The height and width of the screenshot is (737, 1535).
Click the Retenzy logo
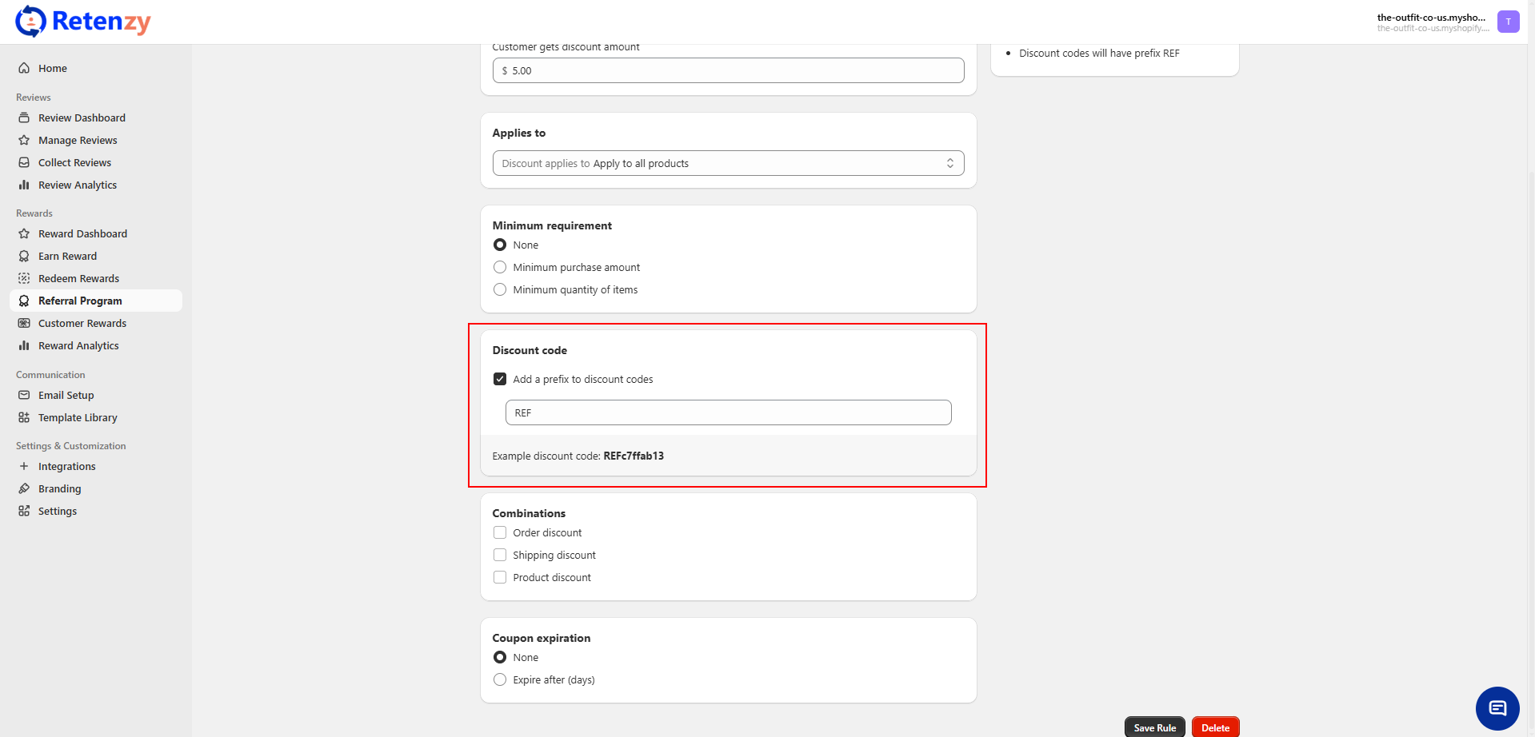point(83,22)
